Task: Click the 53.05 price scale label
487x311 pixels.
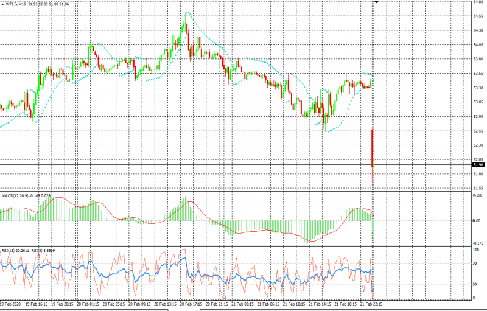Action: tap(479, 102)
